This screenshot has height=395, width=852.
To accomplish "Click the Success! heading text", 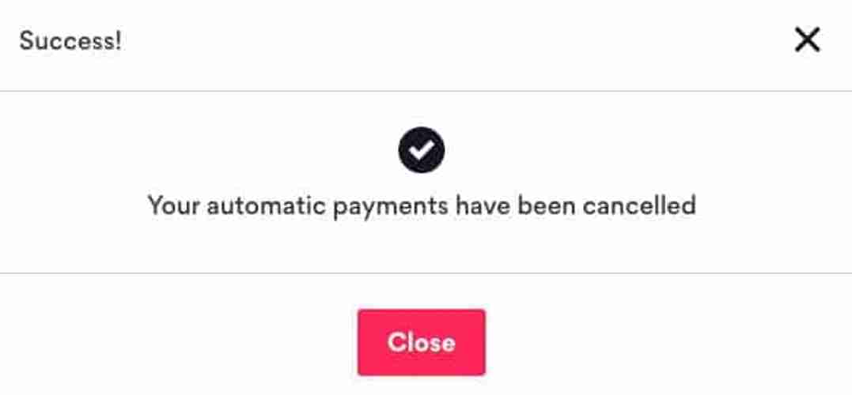I will coord(70,41).
